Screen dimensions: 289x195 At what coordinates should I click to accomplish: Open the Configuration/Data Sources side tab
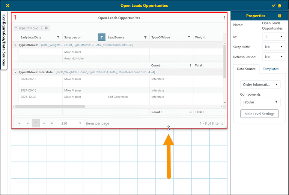pos(4,40)
